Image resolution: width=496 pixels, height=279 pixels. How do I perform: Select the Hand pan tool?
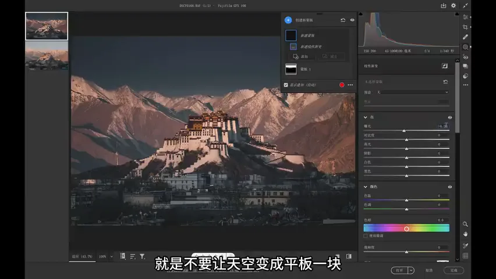(465, 234)
